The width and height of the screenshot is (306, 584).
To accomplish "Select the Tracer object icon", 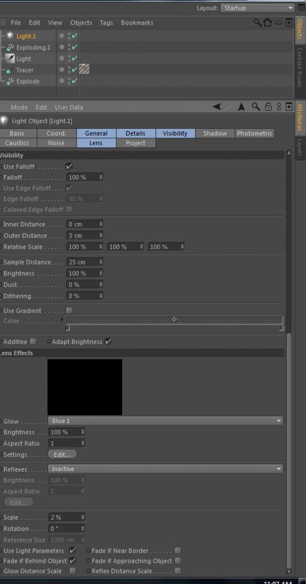I will (x=10, y=70).
